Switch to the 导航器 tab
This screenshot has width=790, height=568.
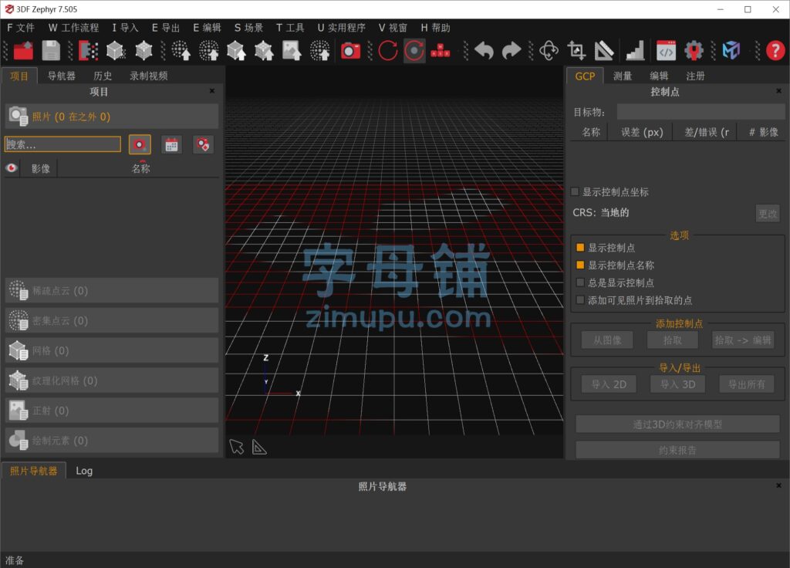(62, 76)
